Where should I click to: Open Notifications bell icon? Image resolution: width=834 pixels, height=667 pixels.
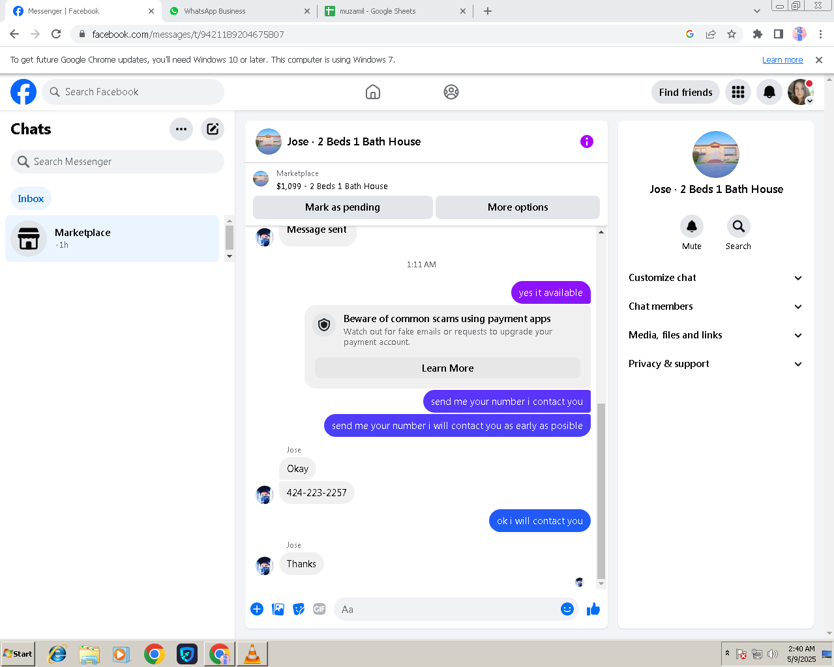point(769,92)
